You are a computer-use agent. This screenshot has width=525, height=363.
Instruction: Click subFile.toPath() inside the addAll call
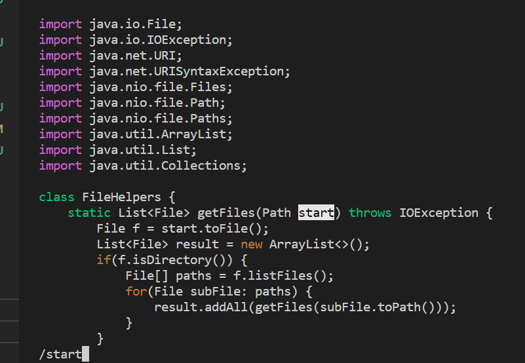(380, 307)
